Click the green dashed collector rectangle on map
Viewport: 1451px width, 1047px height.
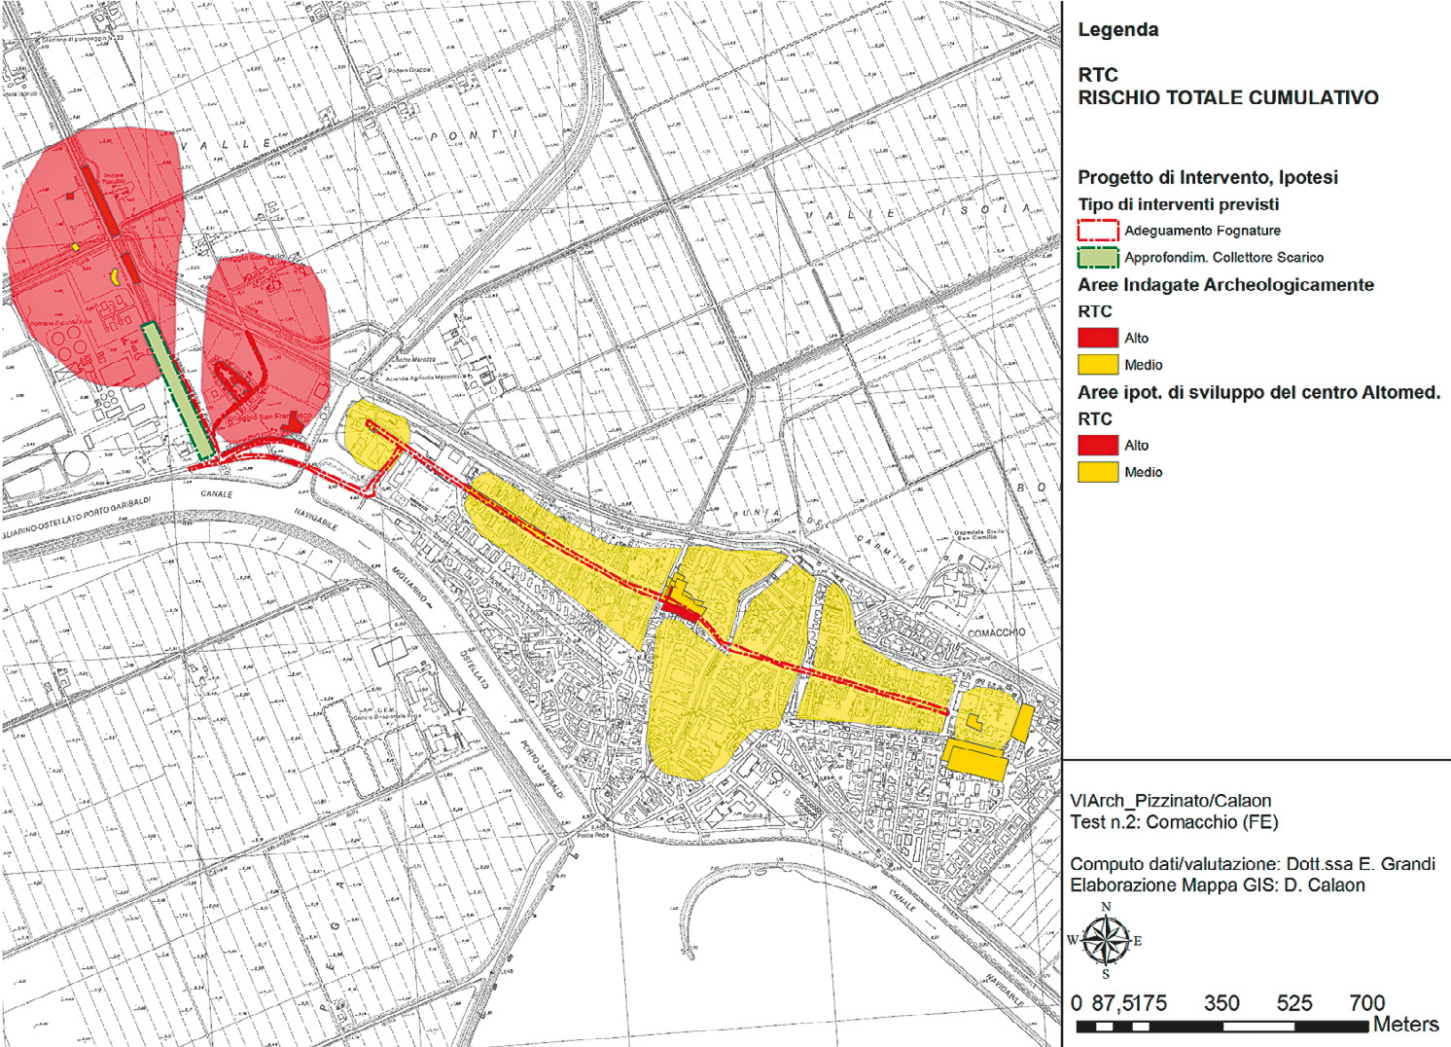[178, 390]
